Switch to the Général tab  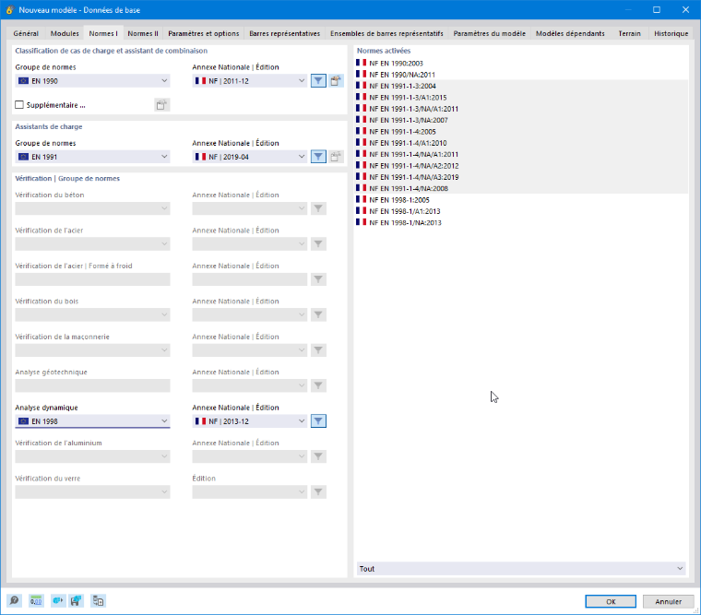pos(26,33)
